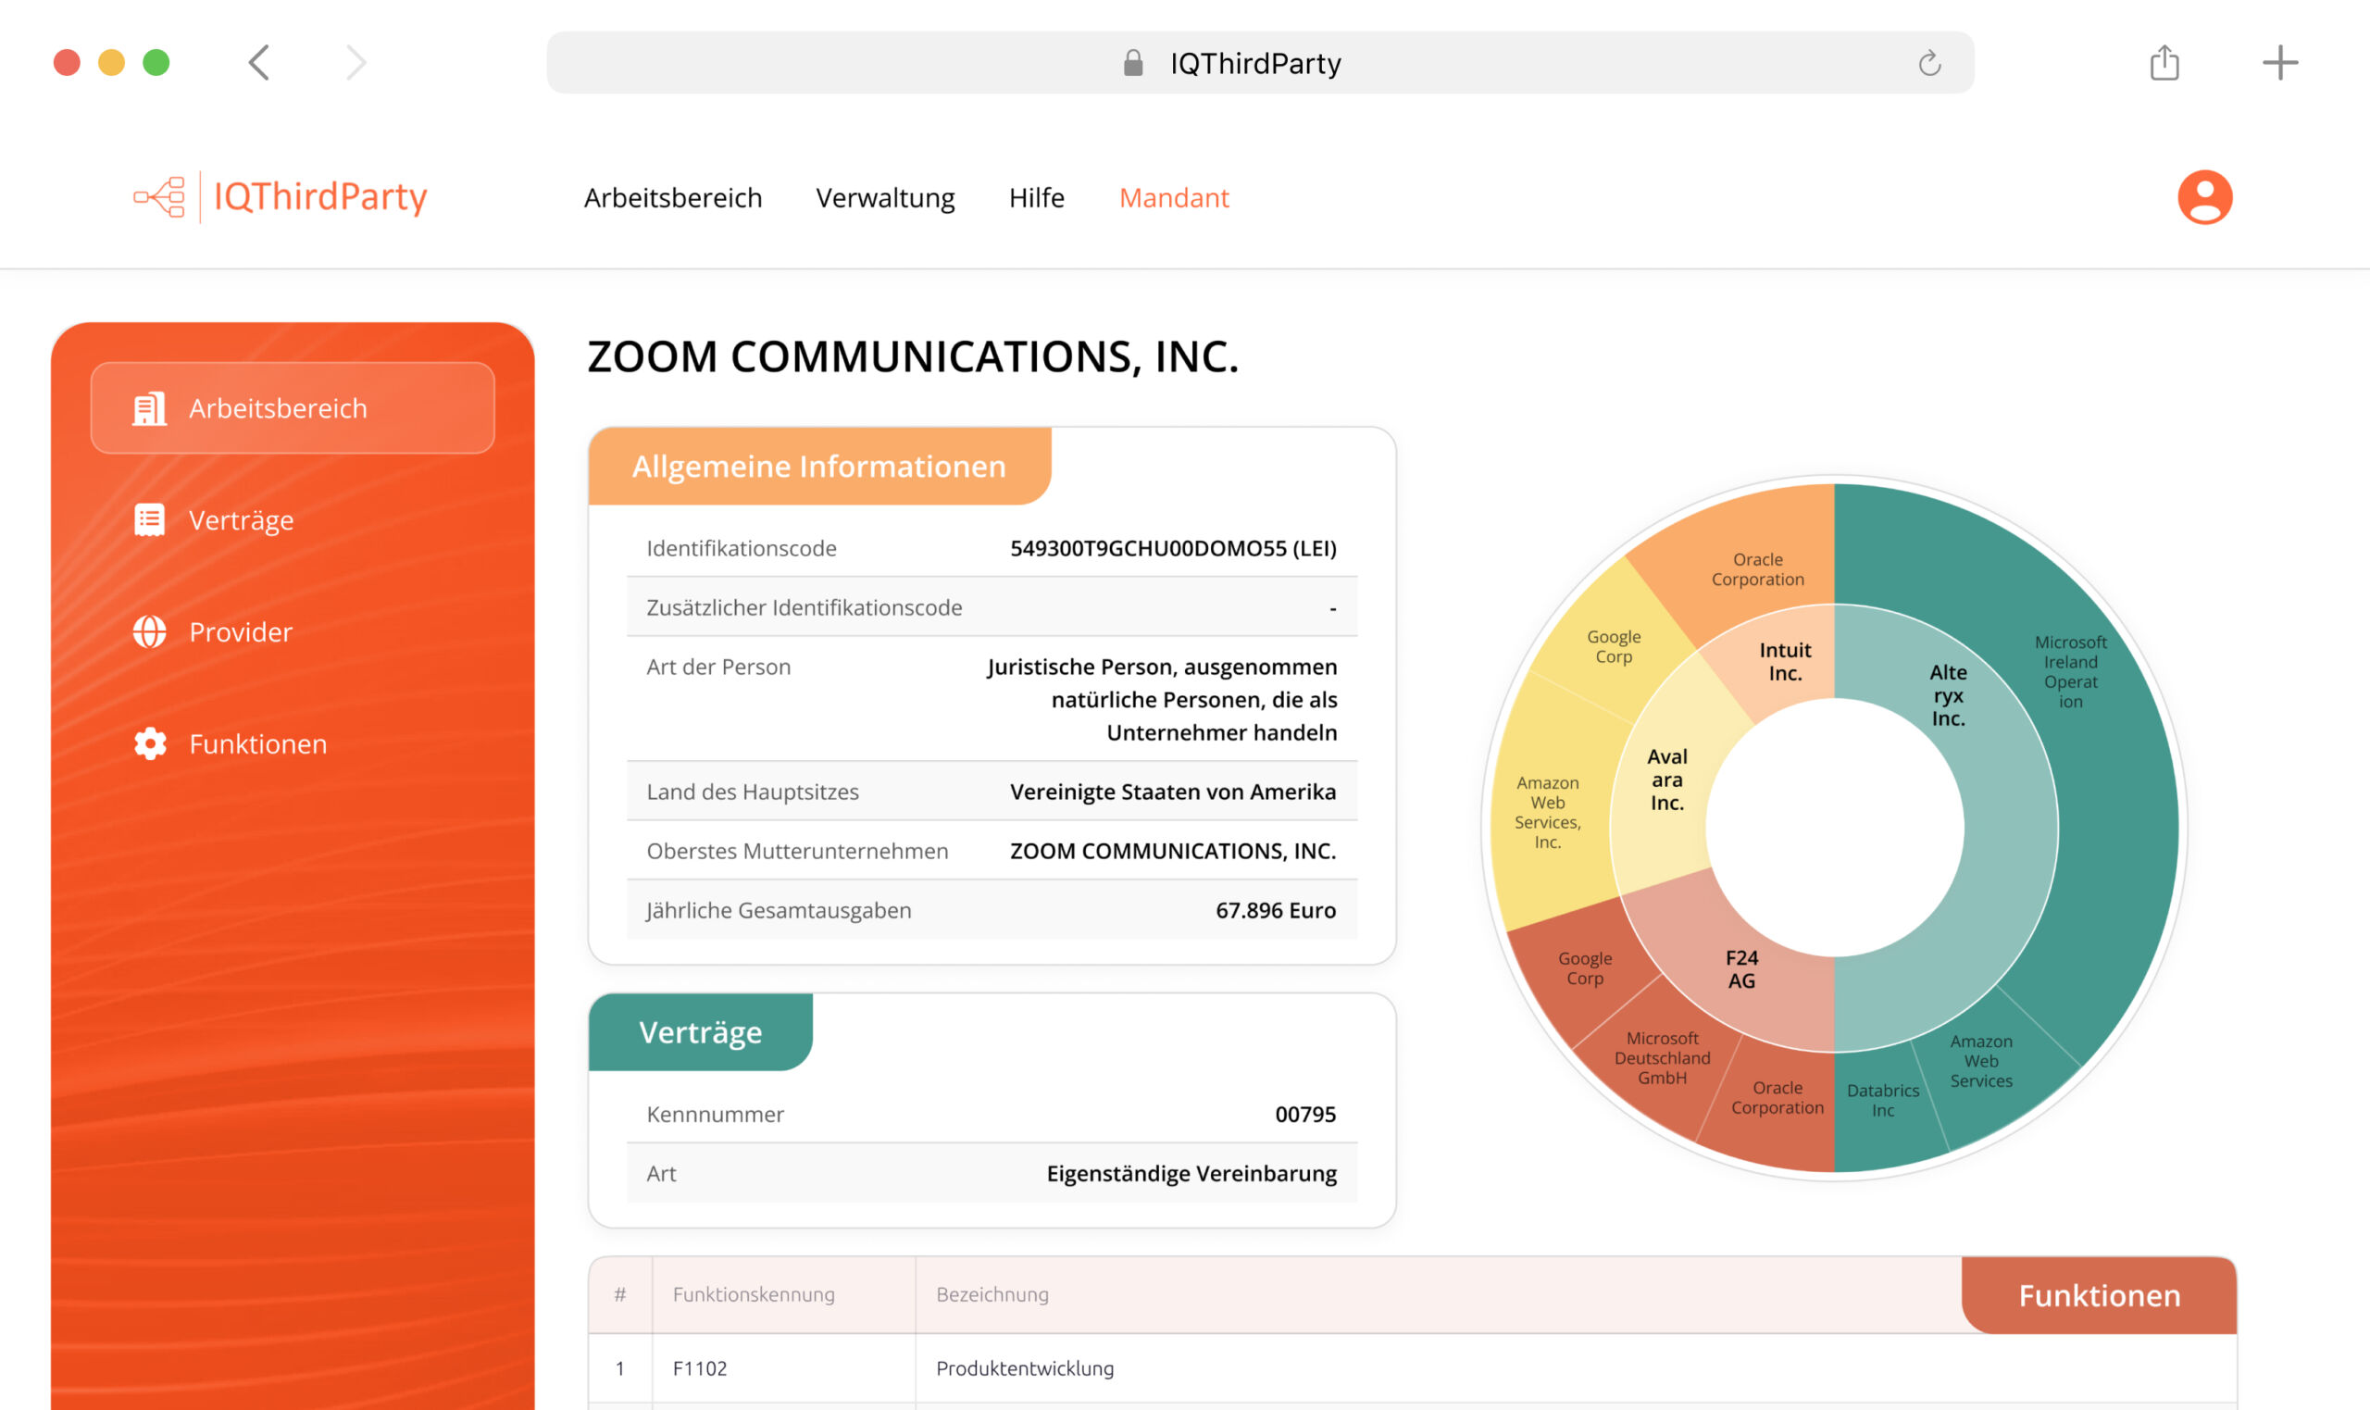
Task: Click the # column header in table
Action: (619, 1294)
